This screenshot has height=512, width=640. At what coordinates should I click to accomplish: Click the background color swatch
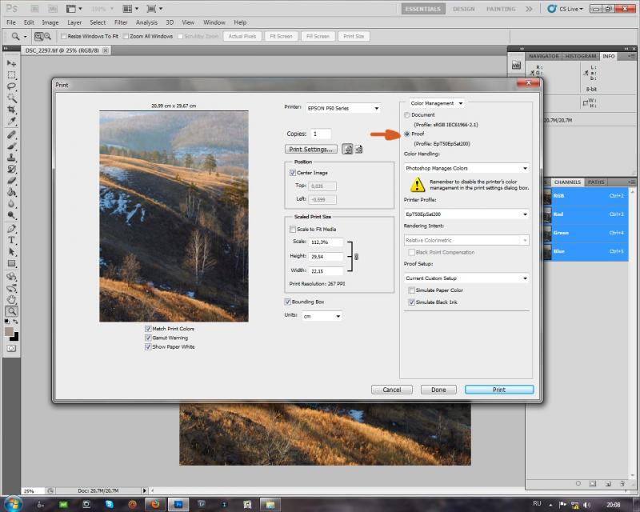(x=14, y=337)
